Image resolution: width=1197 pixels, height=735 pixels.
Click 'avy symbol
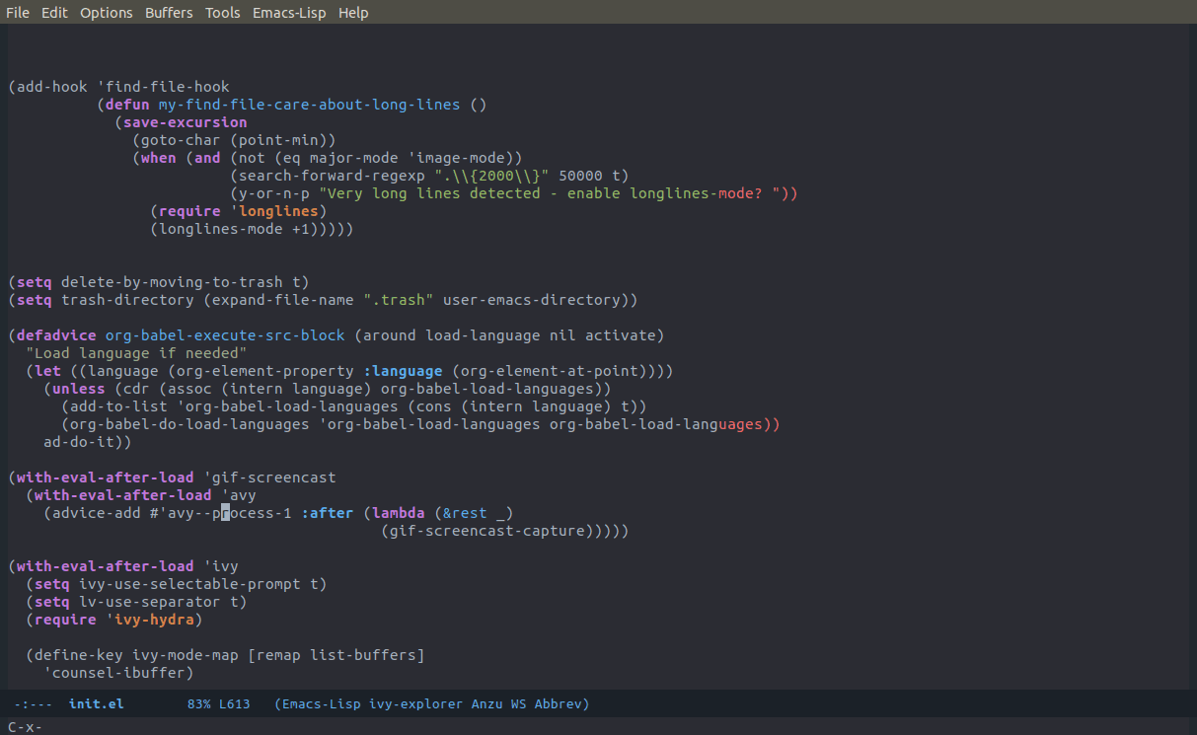pyautogui.click(x=238, y=495)
